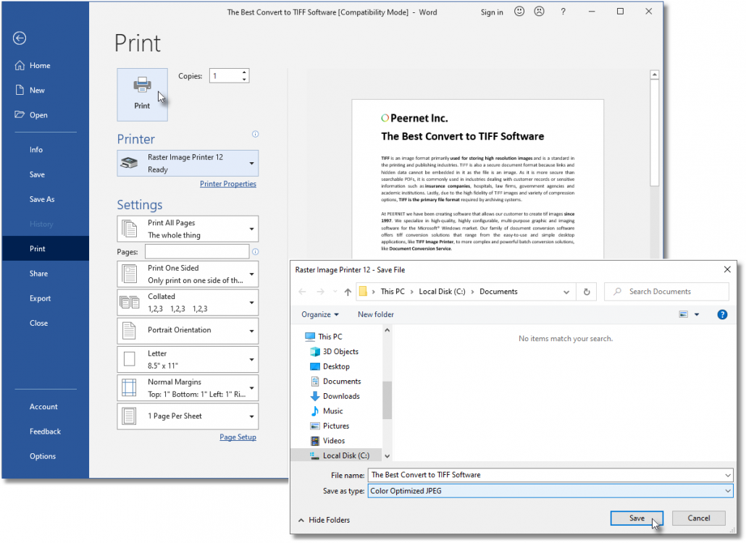
Task: Open the view options dropdown arrow
Action: tap(697, 314)
